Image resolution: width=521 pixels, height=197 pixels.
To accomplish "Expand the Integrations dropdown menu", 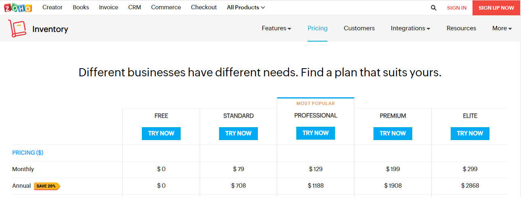I will [x=410, y=28].
